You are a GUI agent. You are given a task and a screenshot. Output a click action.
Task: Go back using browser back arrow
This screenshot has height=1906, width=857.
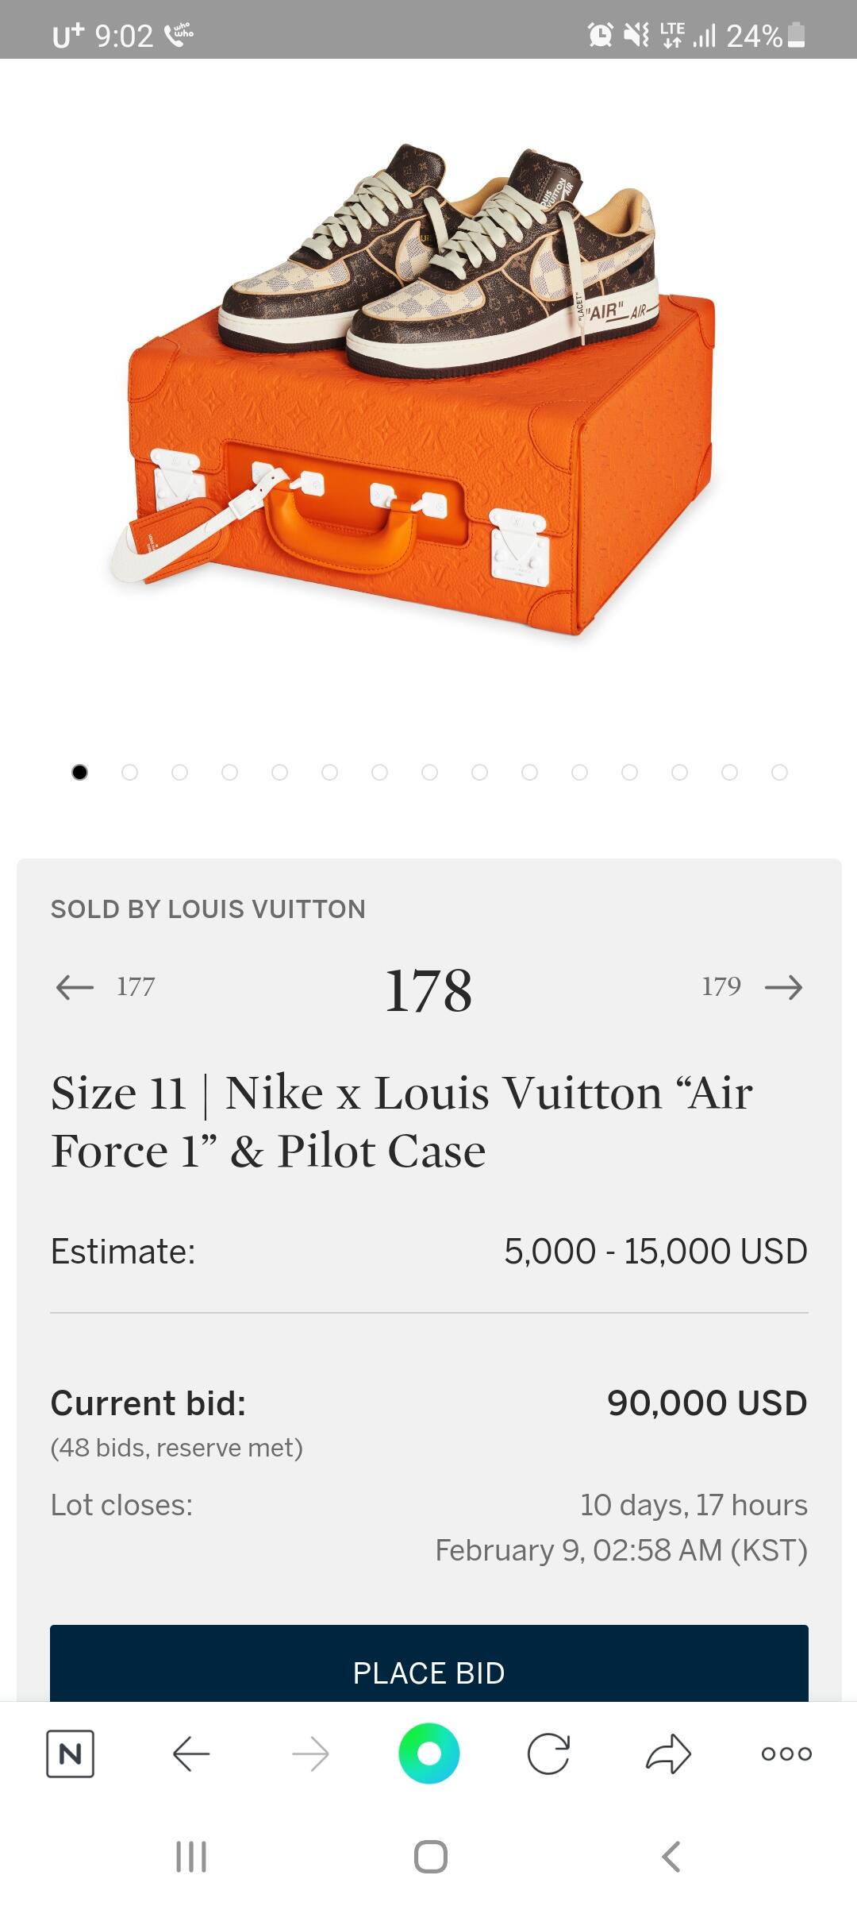190,1753
